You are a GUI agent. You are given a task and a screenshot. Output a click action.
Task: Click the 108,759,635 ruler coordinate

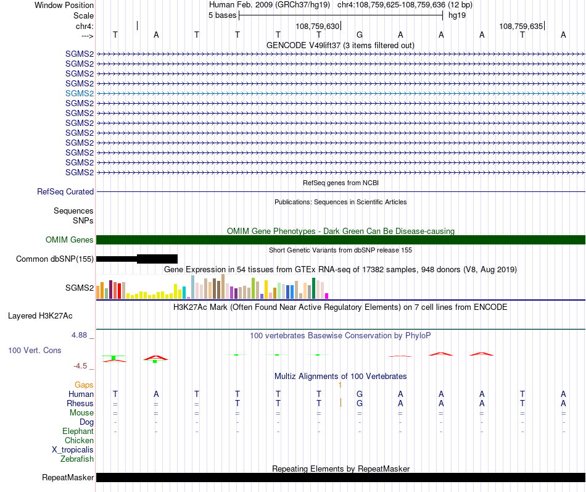(521, 26)
